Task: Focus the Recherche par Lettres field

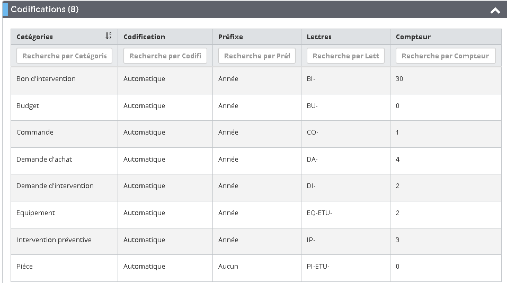Action: click(x=345, y=56)
